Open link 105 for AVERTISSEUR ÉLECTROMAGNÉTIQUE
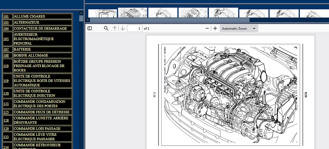329x149 pixels. coord(6,39)
